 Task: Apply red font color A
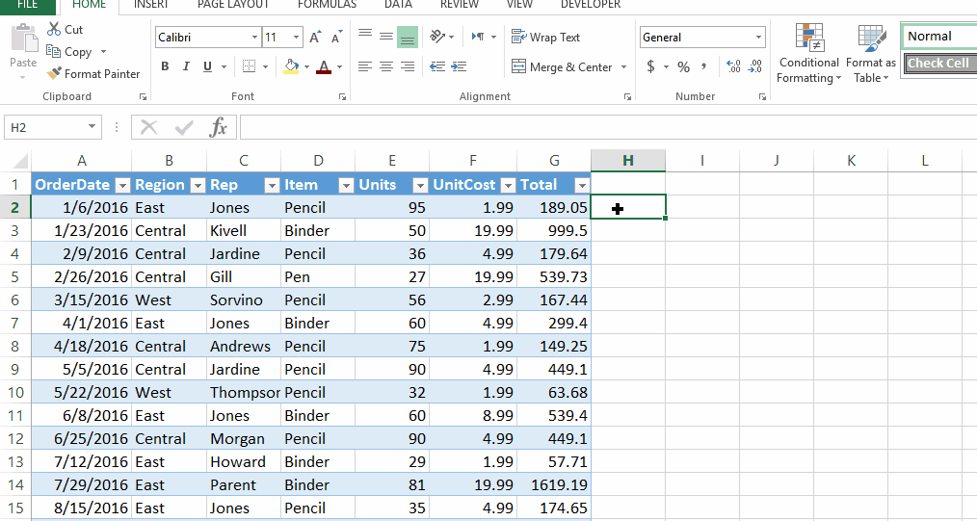pos(324,66)
